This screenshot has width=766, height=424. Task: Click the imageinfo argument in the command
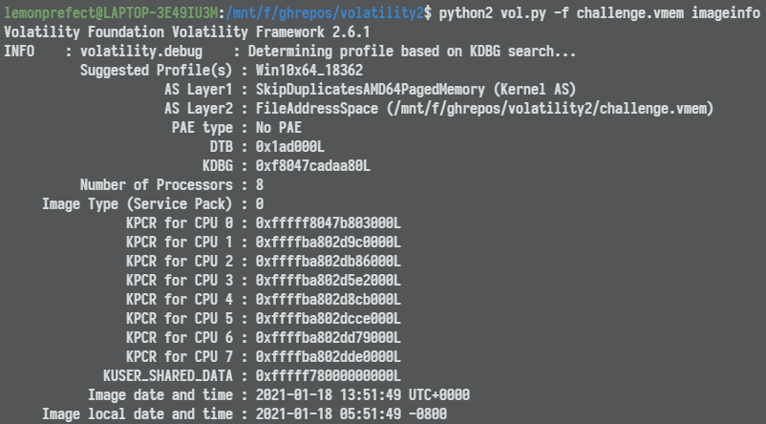point(725,11)
